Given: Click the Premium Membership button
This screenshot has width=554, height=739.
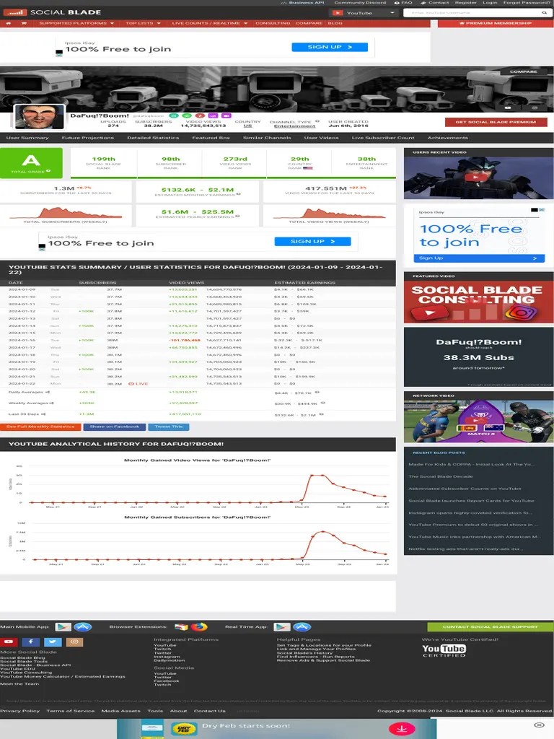Looking at the screenshot, I should point(496,23).
